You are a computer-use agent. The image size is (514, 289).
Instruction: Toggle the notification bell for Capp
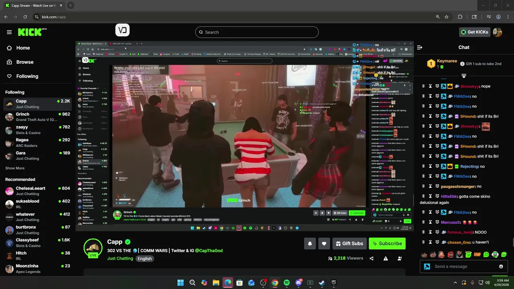click(x=310, y=244)
